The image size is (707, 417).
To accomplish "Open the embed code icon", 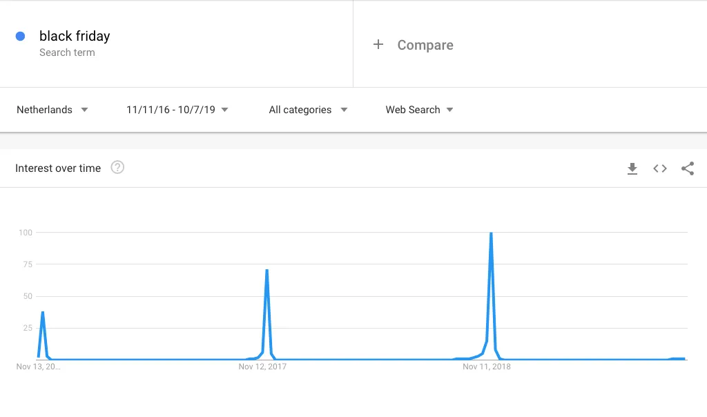I will coord(659,168).
